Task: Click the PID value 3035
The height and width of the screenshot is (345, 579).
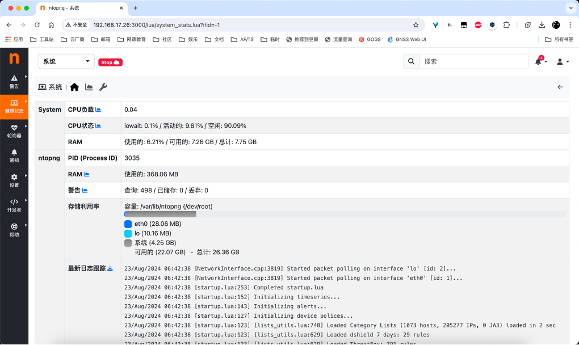Action: (x=132, y=158)
